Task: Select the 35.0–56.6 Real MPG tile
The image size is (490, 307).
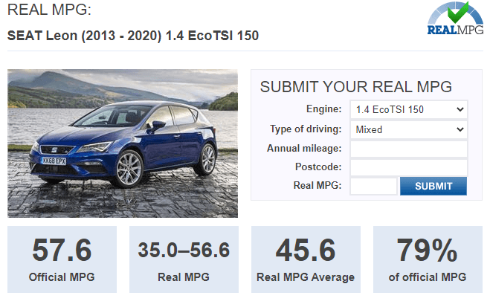Action: click(x=184, y=259)
